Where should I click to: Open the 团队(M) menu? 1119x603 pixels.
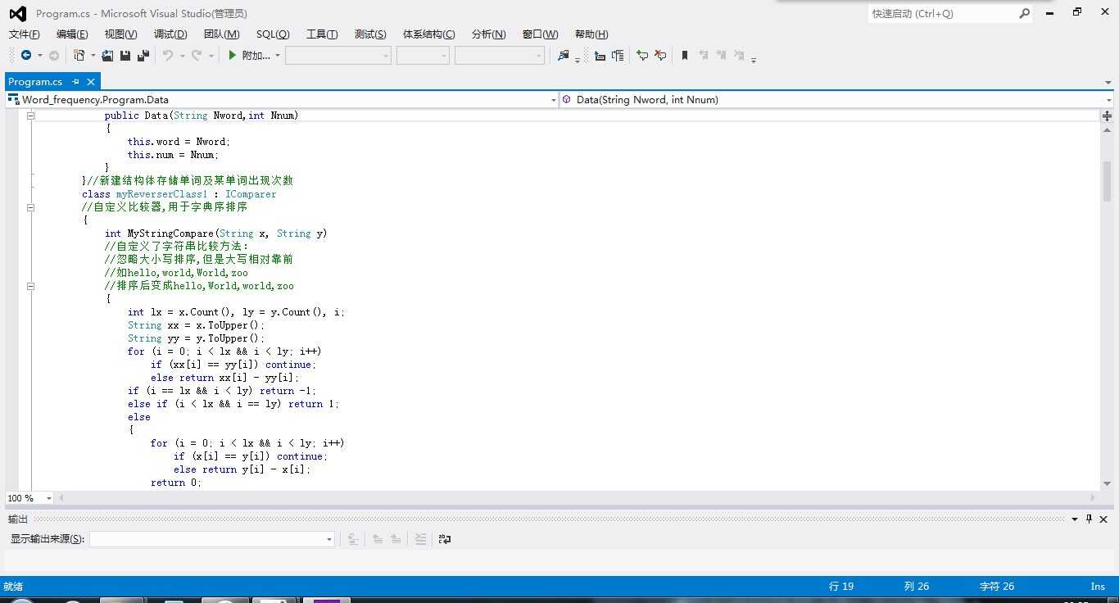click(222, 34)
